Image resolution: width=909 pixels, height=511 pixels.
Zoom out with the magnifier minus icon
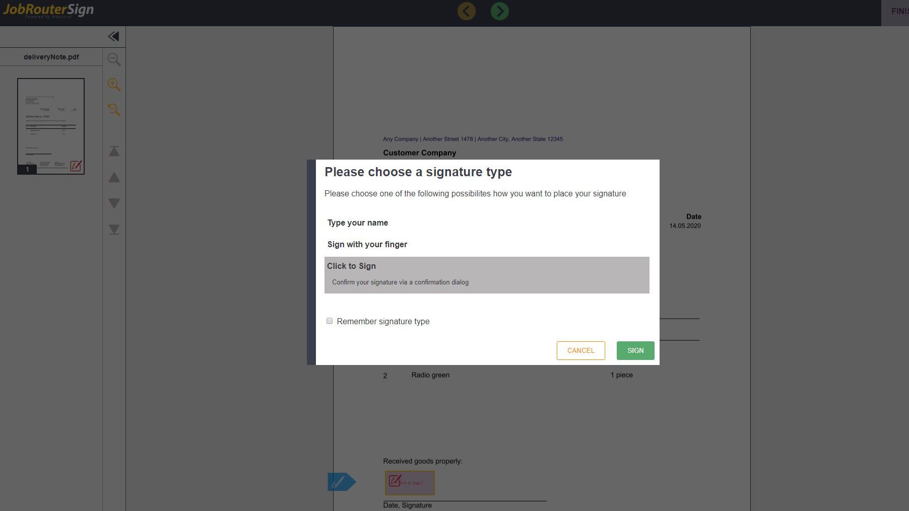[114, 59]
